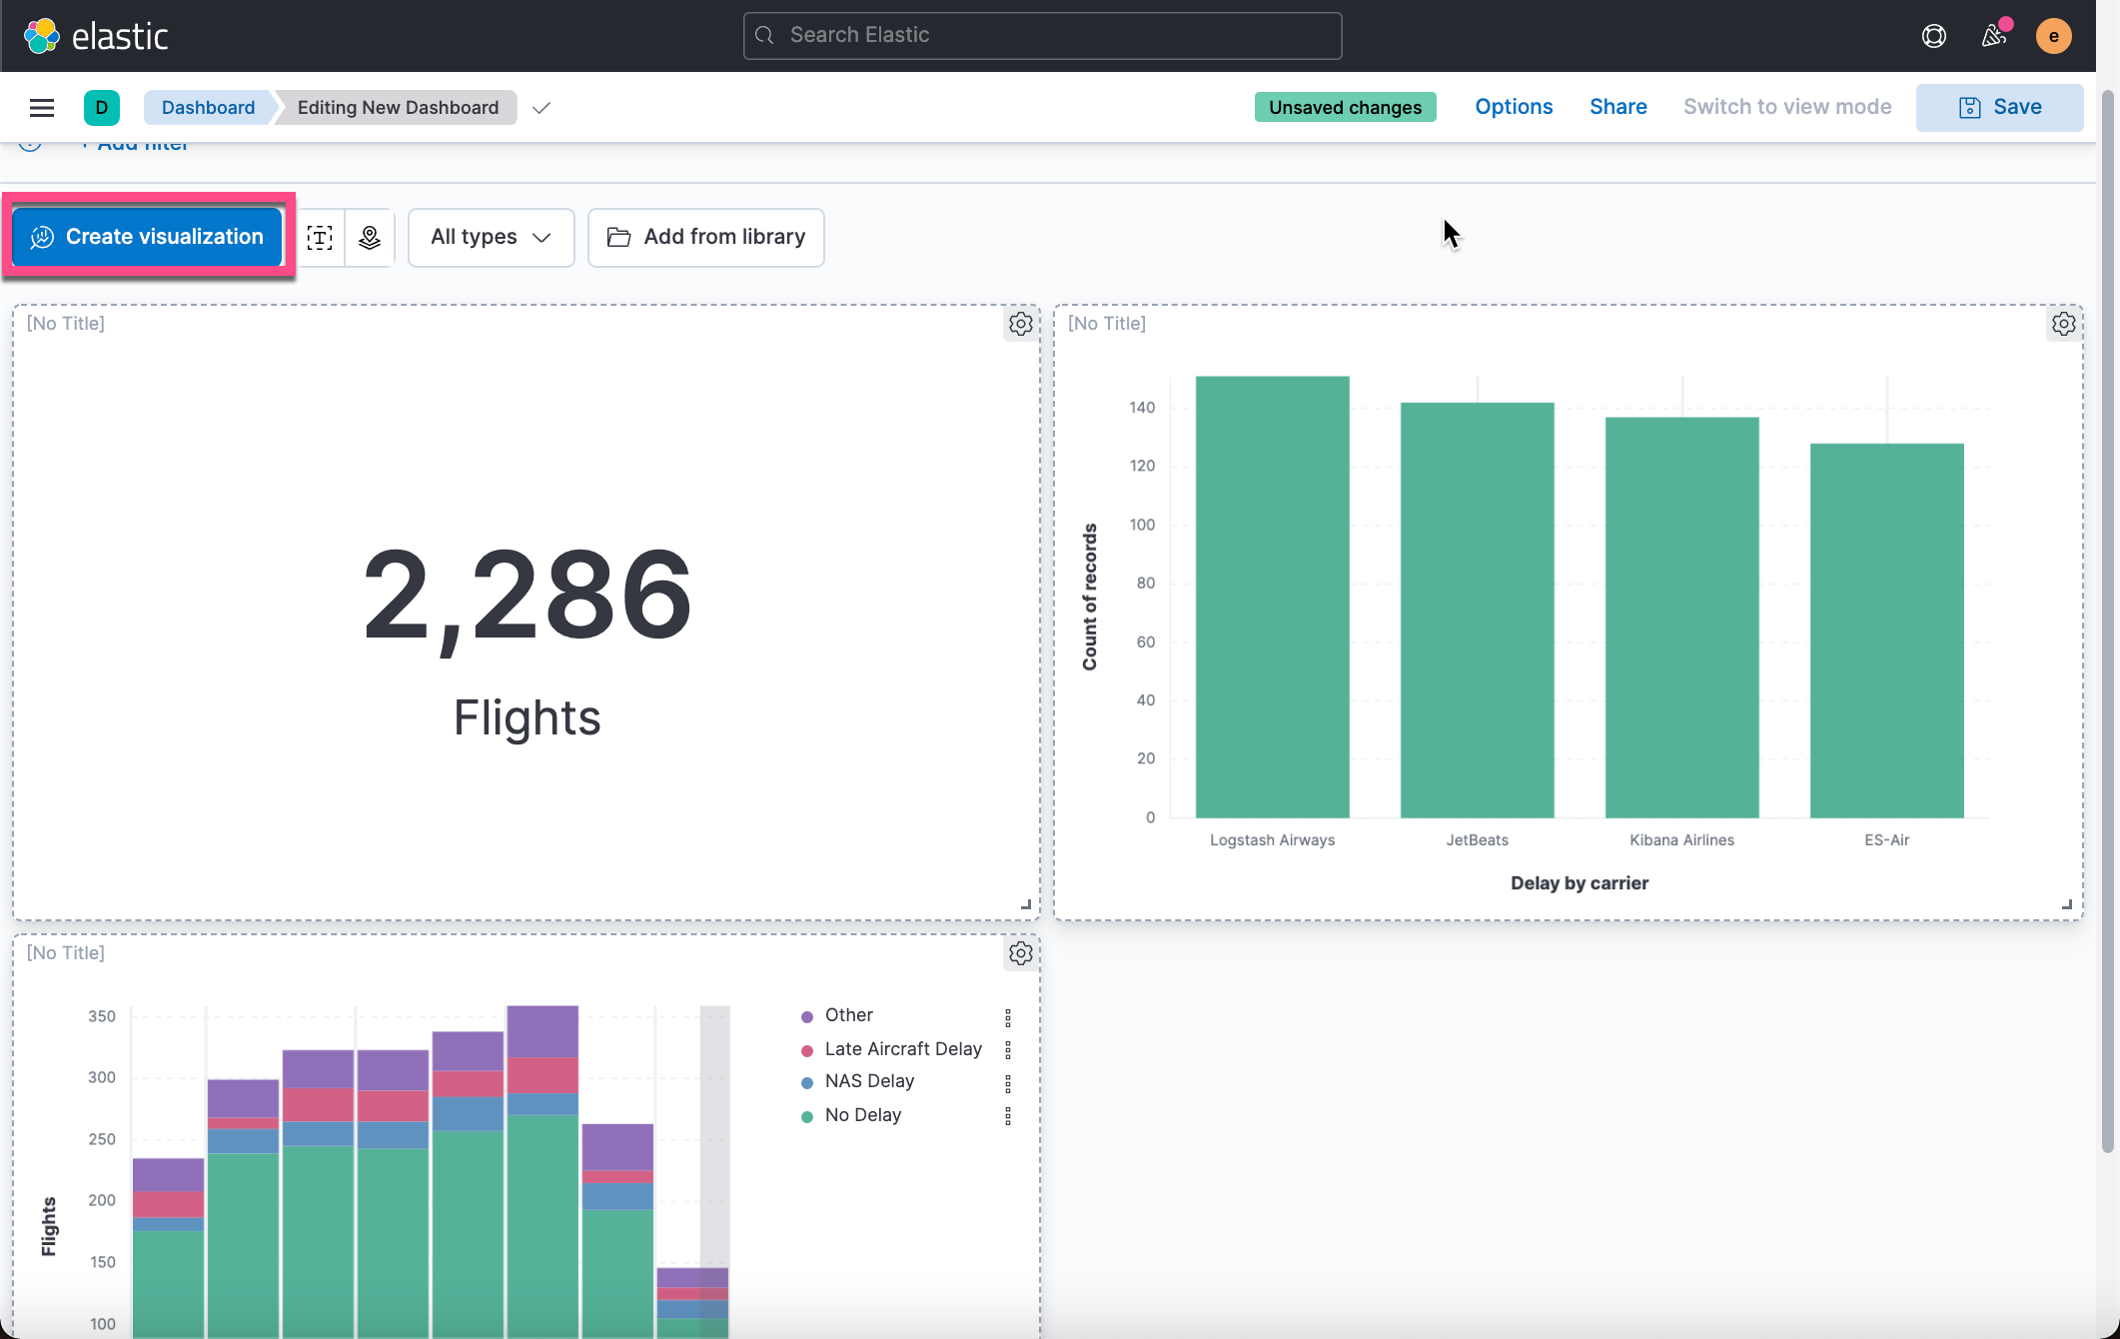Open the help menu lifebuoy icon

(x=1933, y=36)
